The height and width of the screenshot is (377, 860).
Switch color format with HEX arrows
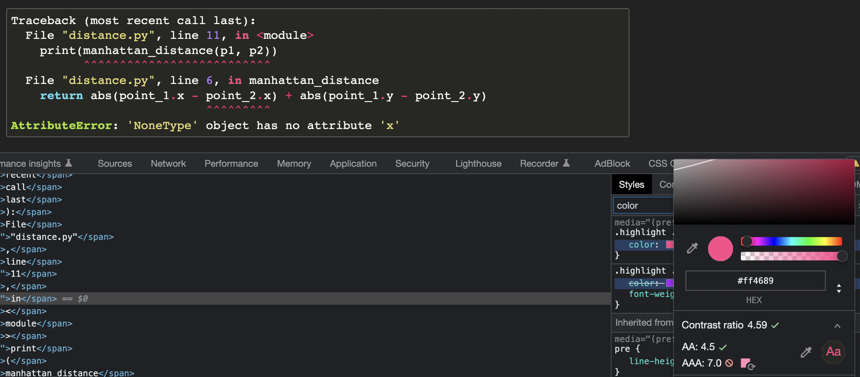tap(839, 288)
